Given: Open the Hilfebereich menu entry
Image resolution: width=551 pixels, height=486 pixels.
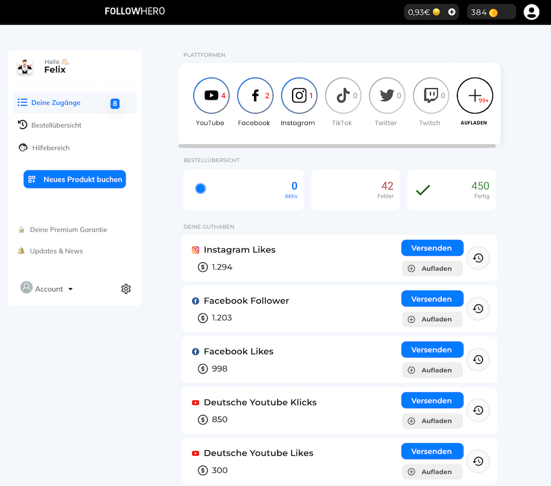Looking at the screenshot, I should point(51,148).
